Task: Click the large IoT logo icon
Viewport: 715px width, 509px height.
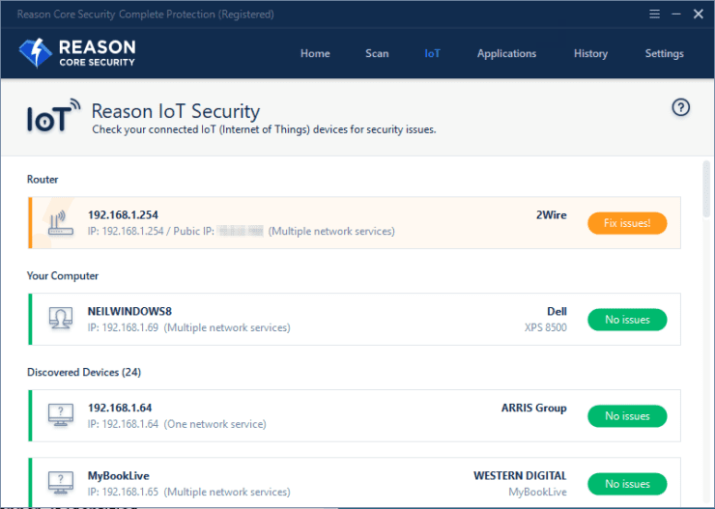Action: [53, 116]
